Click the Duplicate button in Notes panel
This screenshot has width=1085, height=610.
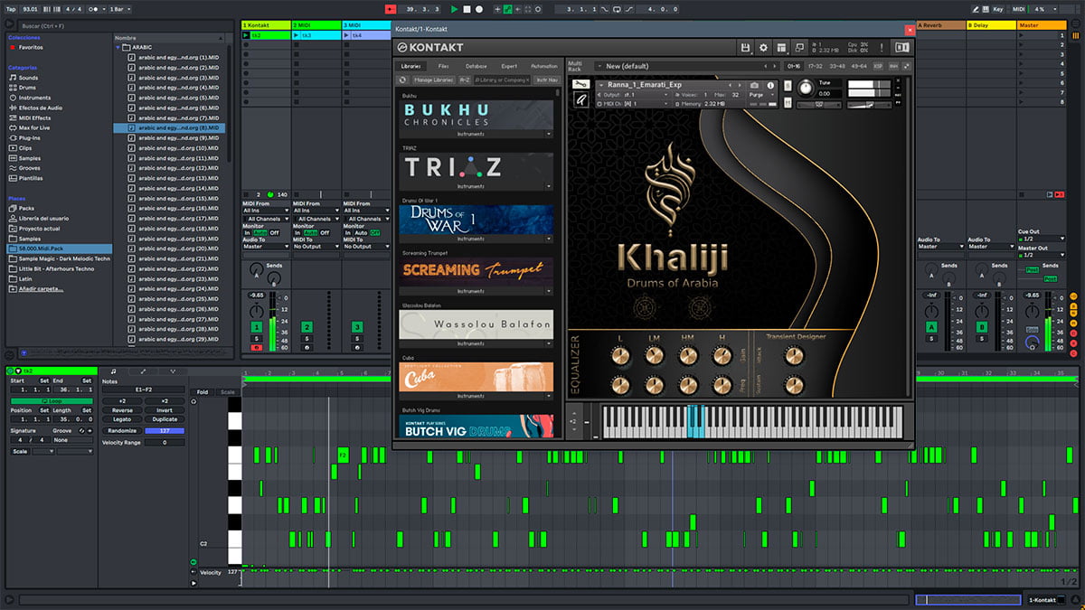165,419
